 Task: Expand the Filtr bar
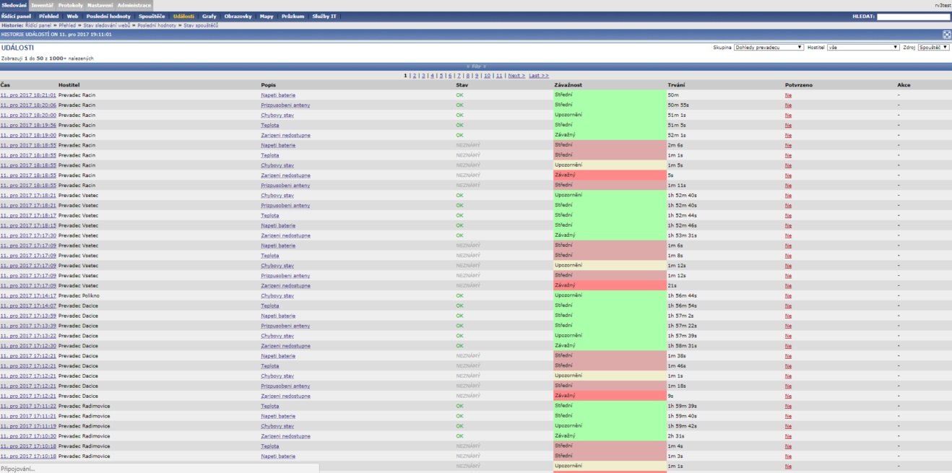pyautogui.click(x=476, y=66)
